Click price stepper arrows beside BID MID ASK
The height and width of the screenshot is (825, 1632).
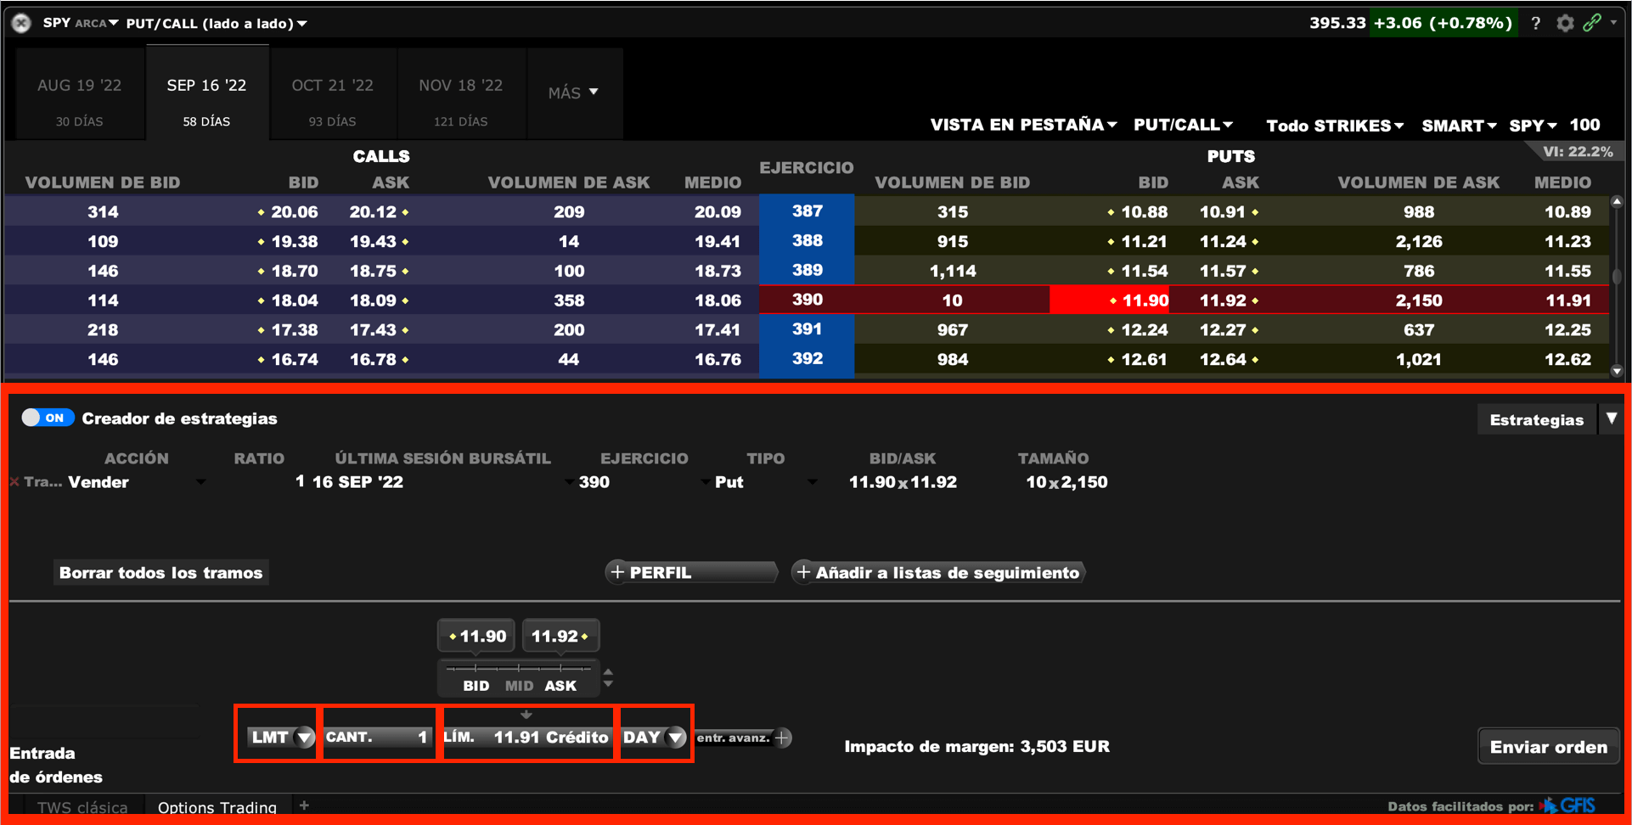click(608, 677)
